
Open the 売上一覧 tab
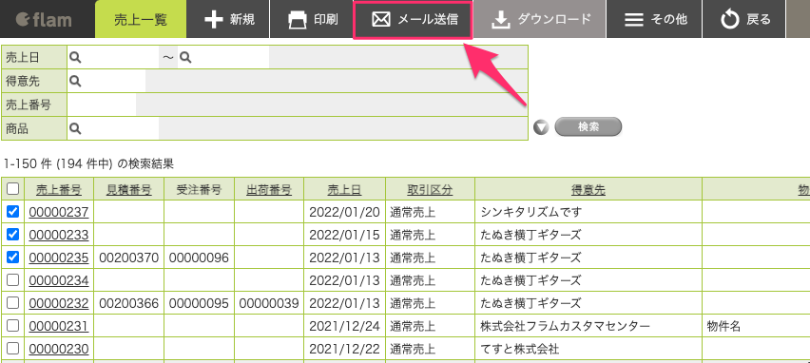(x=141, y=20)
